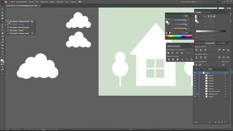Click Minus Back in Pathfinder panel
The height and width of the screenshot is (131, 233).
(191, 59)
